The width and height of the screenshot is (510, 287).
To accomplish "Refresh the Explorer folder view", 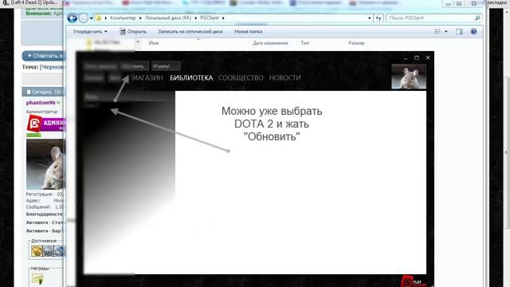I will [x=379, y=18].
